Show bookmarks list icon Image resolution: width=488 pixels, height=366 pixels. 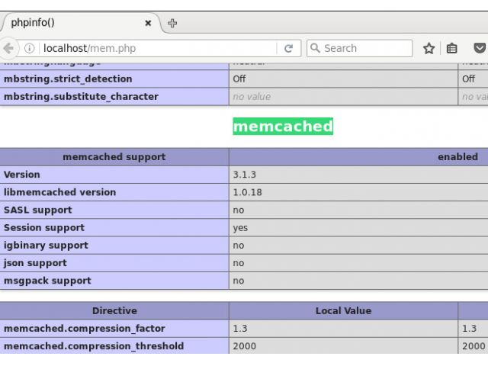[451, 48]
